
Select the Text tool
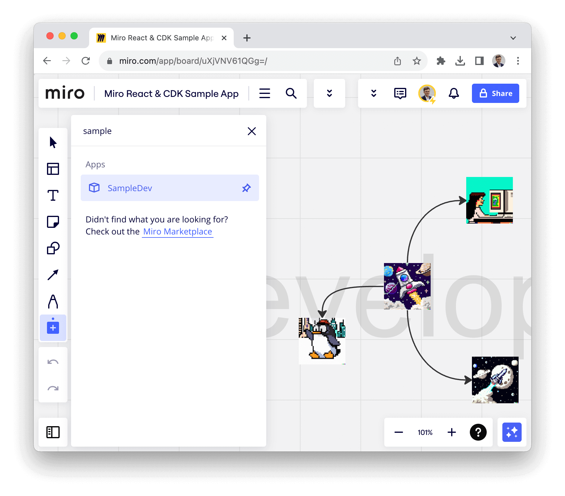53,195
